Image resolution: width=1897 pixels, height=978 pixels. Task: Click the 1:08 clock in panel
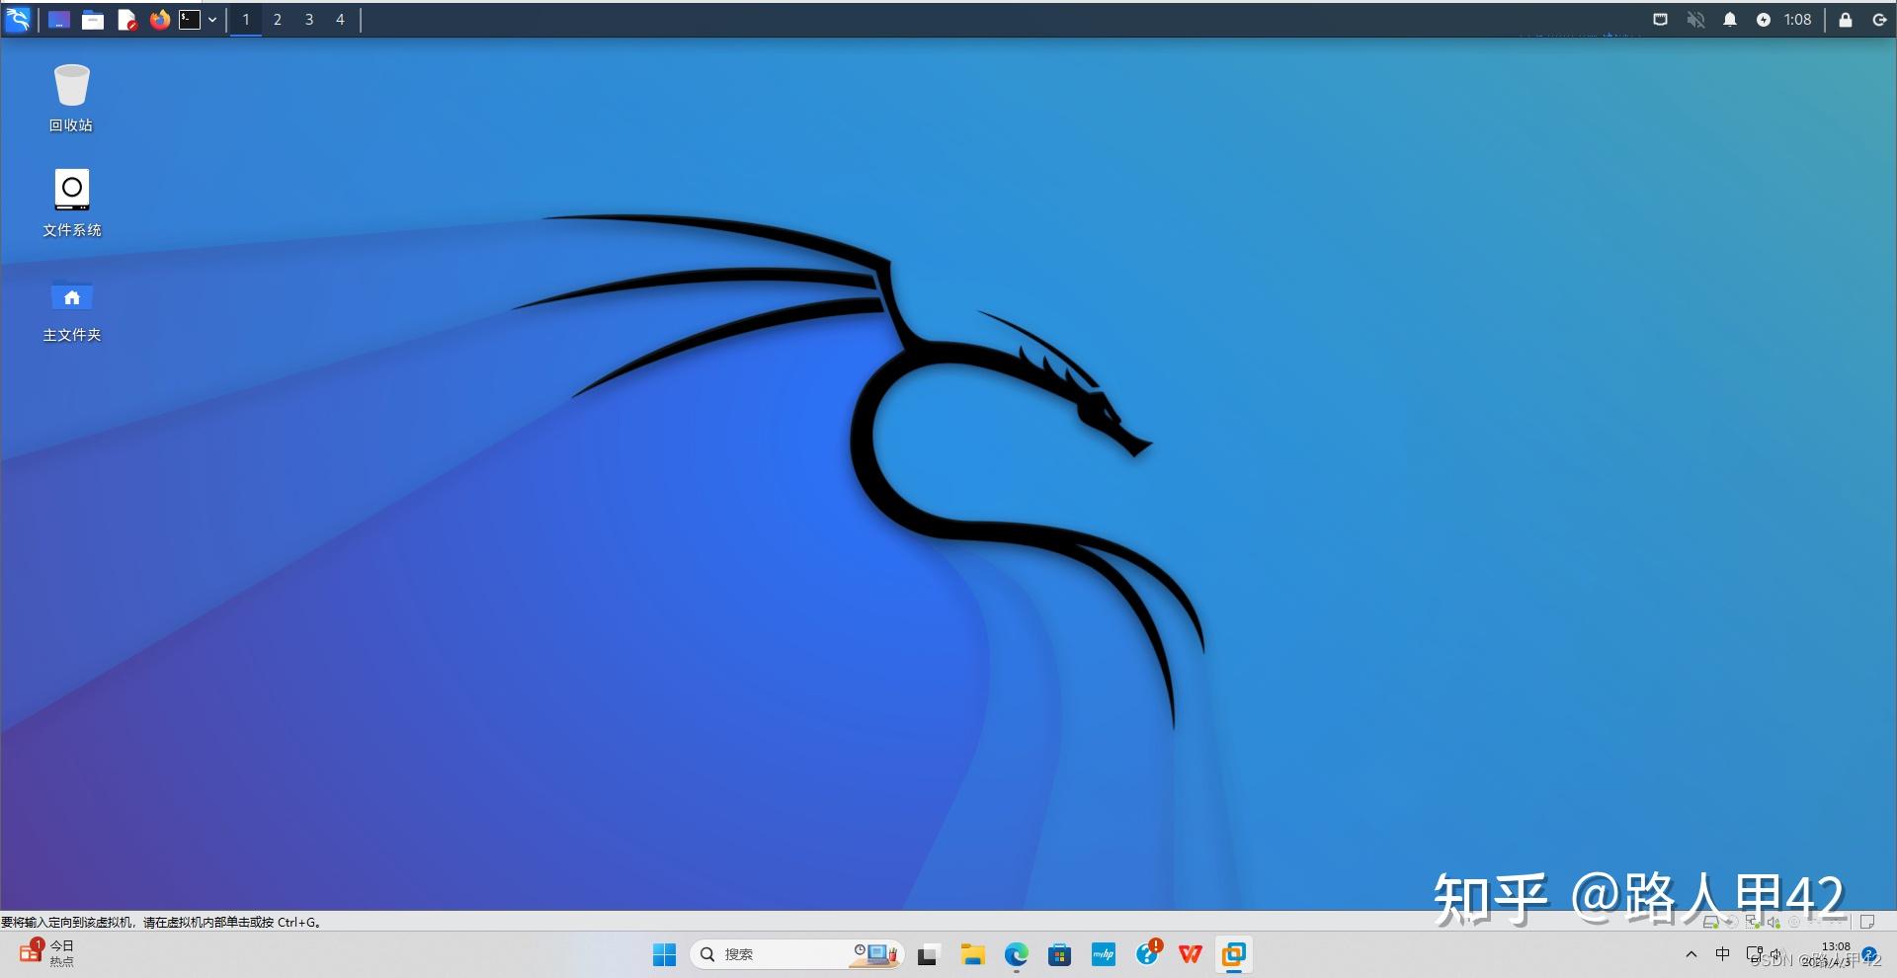1797,20
